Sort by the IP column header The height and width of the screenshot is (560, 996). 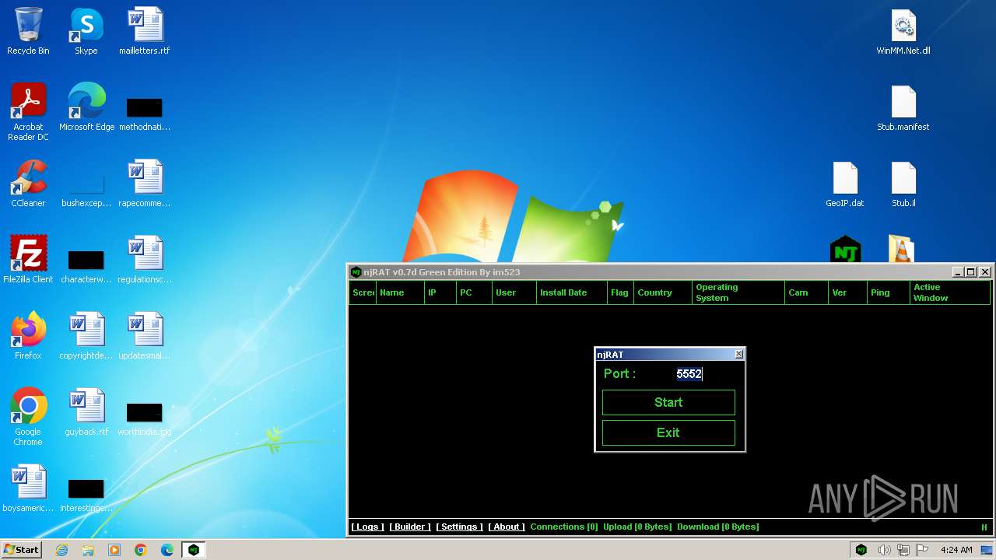click(440, 292)
